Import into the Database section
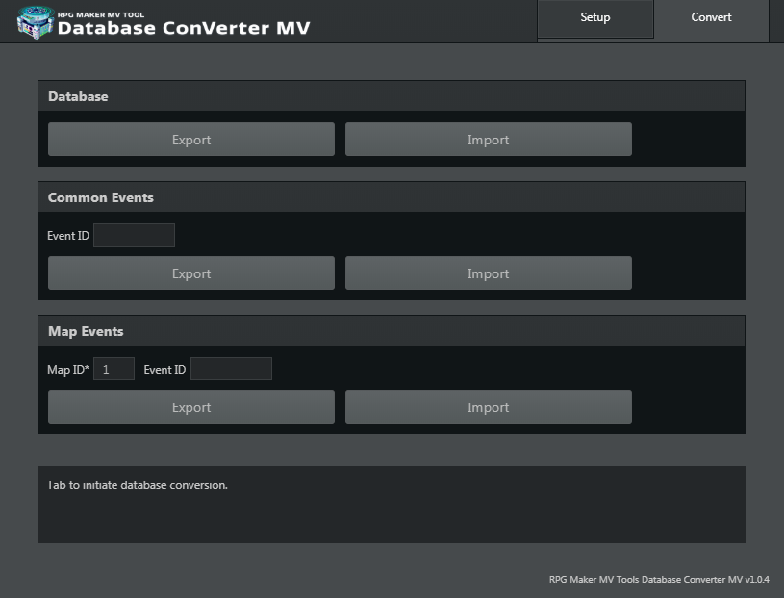Image resolution: width=784 pixels, height=598 pixels. point(489,139)
